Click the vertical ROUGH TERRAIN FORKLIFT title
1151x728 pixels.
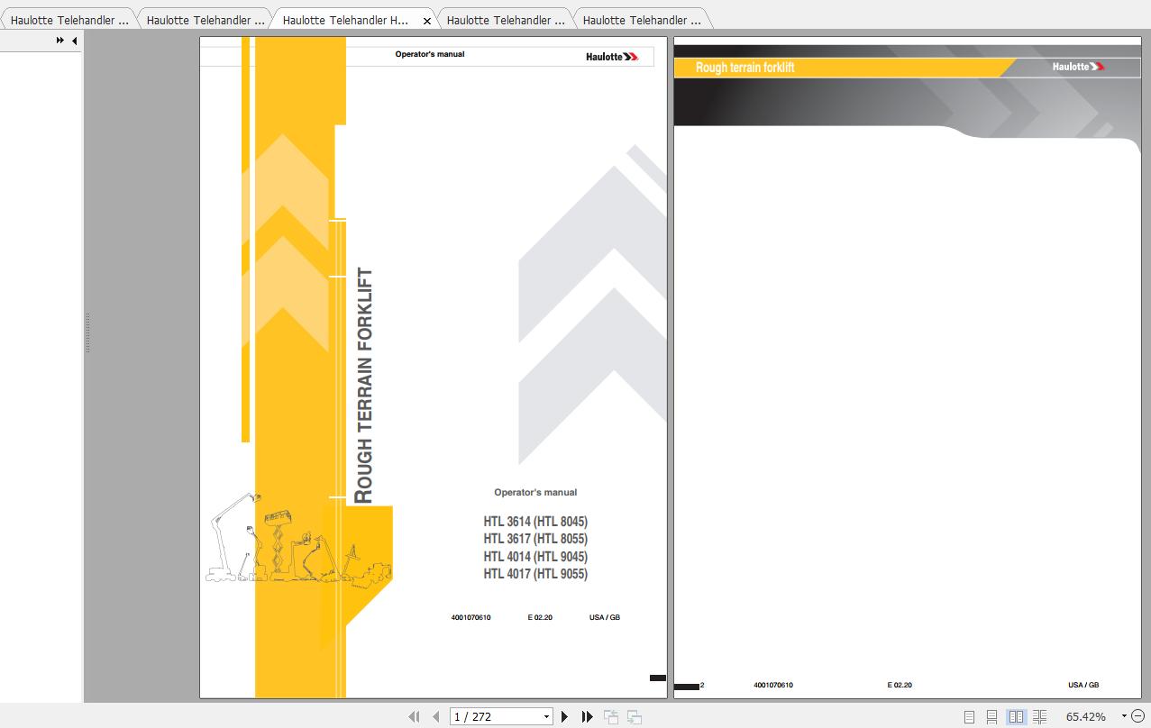point(364,386)
